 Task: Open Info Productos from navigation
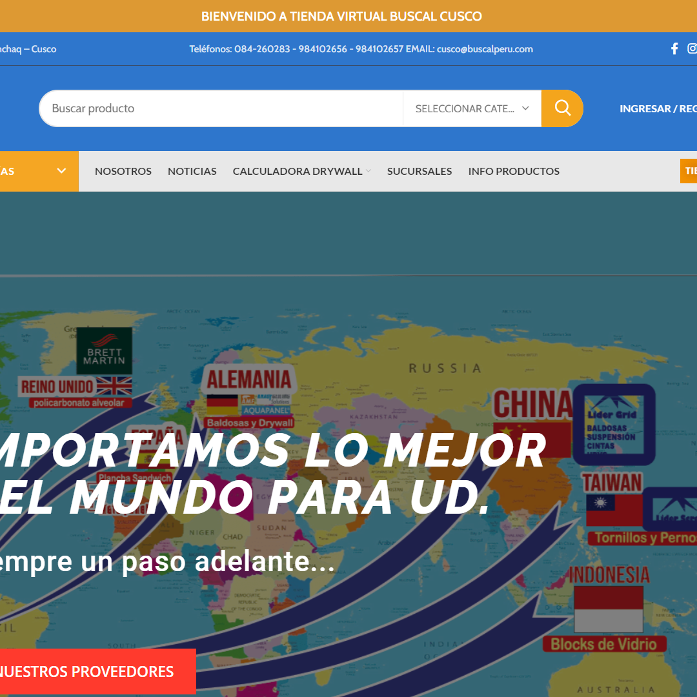pyautogui.click(x=514, y=171)
